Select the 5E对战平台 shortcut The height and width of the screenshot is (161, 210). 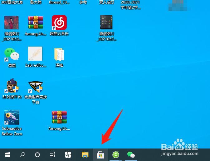click(x=12, y=89)
